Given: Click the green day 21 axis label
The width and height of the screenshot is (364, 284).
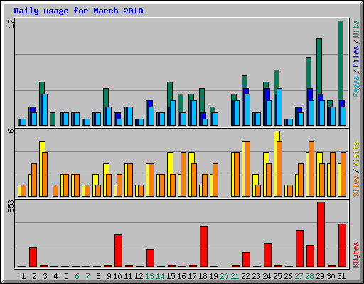Looking at the screenshot, I should pyautogui.click(x=235, y=276).
